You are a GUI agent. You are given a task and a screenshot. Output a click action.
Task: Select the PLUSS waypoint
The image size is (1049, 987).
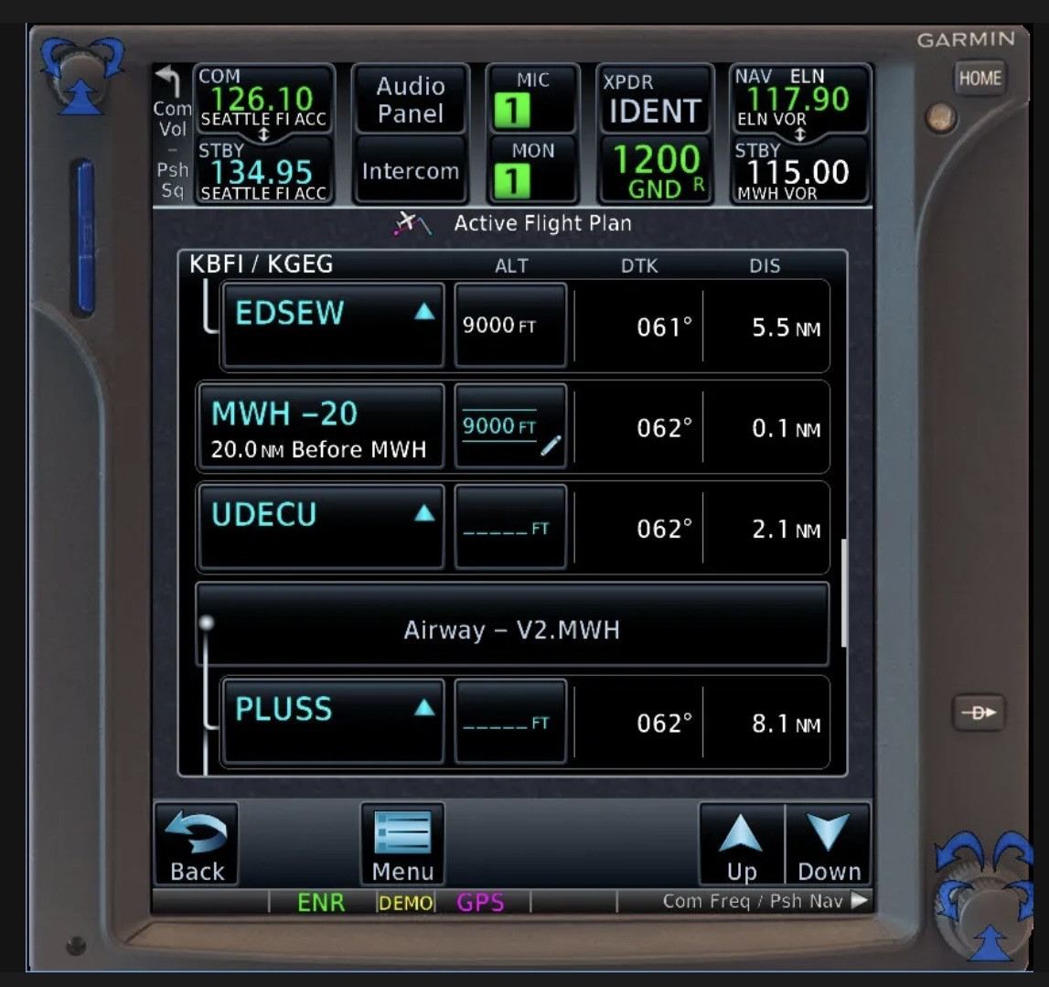[333, 722]
